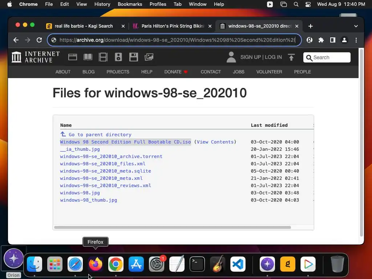The width and height of the screenshot is (372, 279).
Task: Open Chrome profile avatar button
Action: [344, 40]
